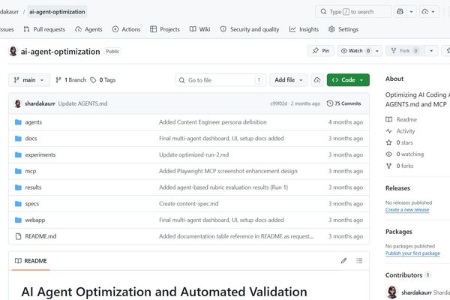This screenshot has width=450, height=300.
Task: Pin this repository
Action: (321, 51)
